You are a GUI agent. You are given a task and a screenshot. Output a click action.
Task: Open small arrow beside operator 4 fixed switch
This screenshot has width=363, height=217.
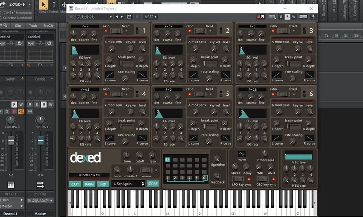[x=126, y=94]
